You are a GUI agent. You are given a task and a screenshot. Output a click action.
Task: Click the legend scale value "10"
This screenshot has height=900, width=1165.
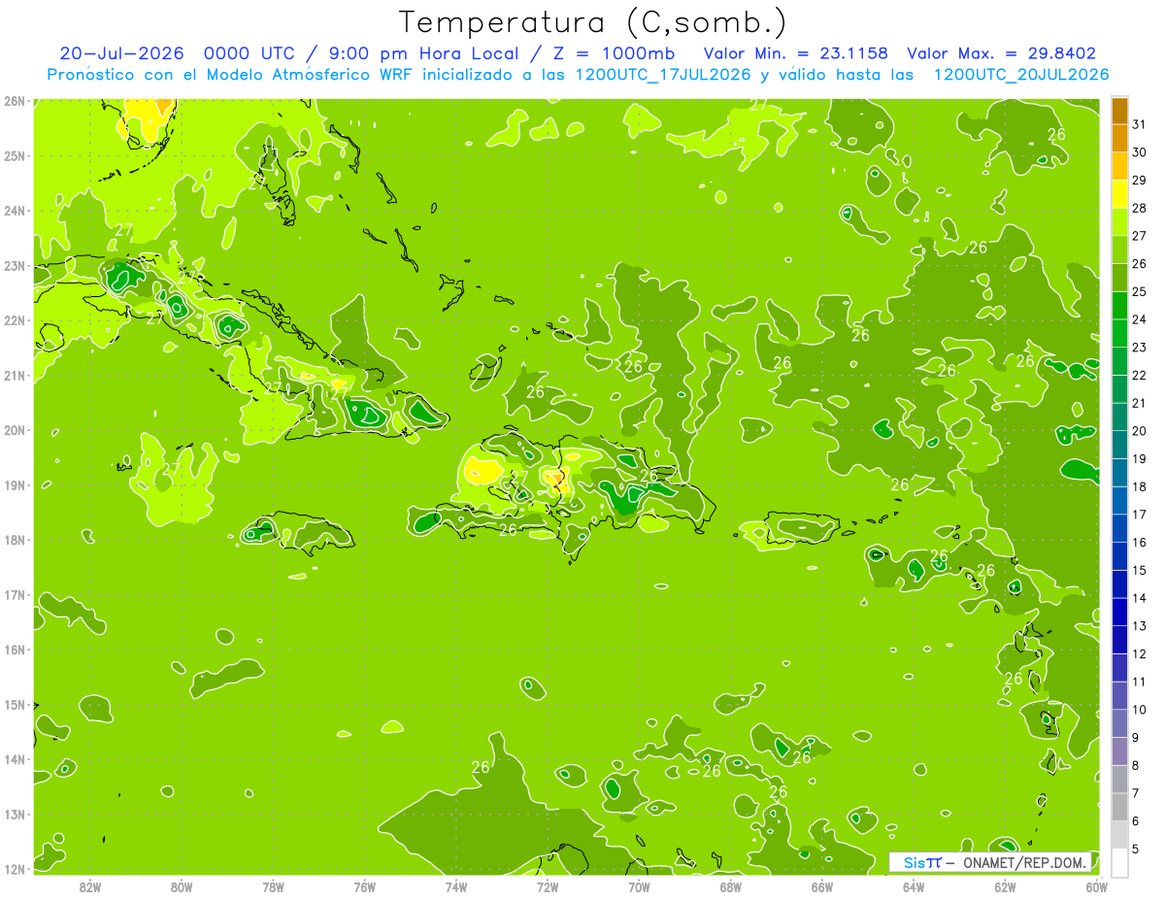click(1139, 710)
